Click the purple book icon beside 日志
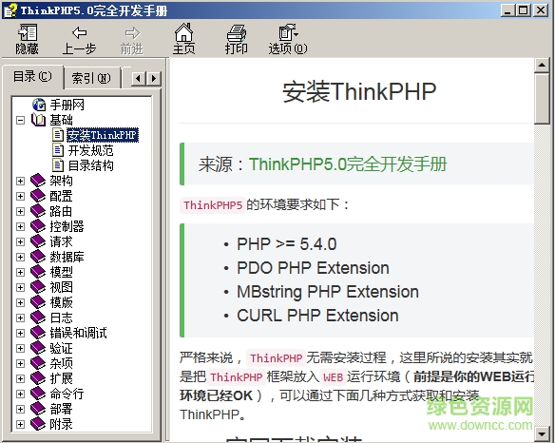Screen dimensions: 555x443 pos(38,318)
